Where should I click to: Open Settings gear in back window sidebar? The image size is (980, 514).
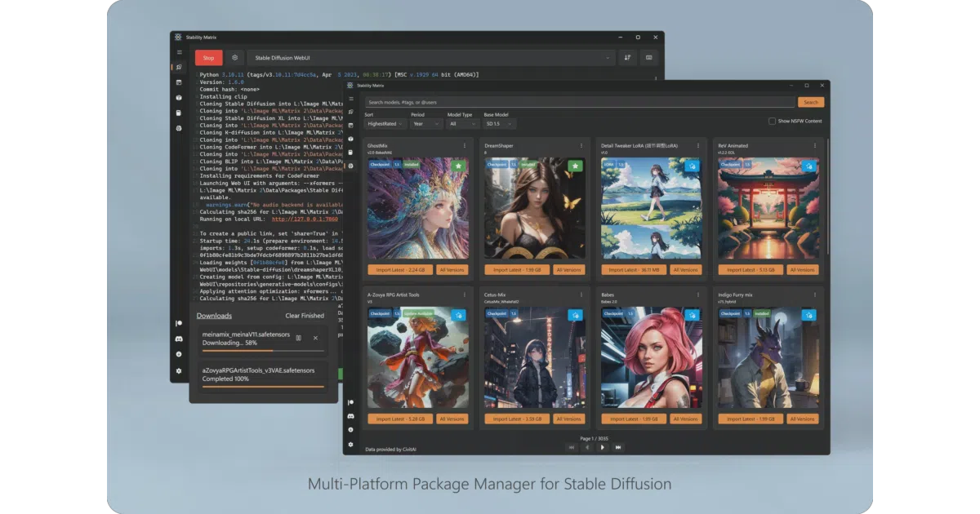(x=179, y=371)
